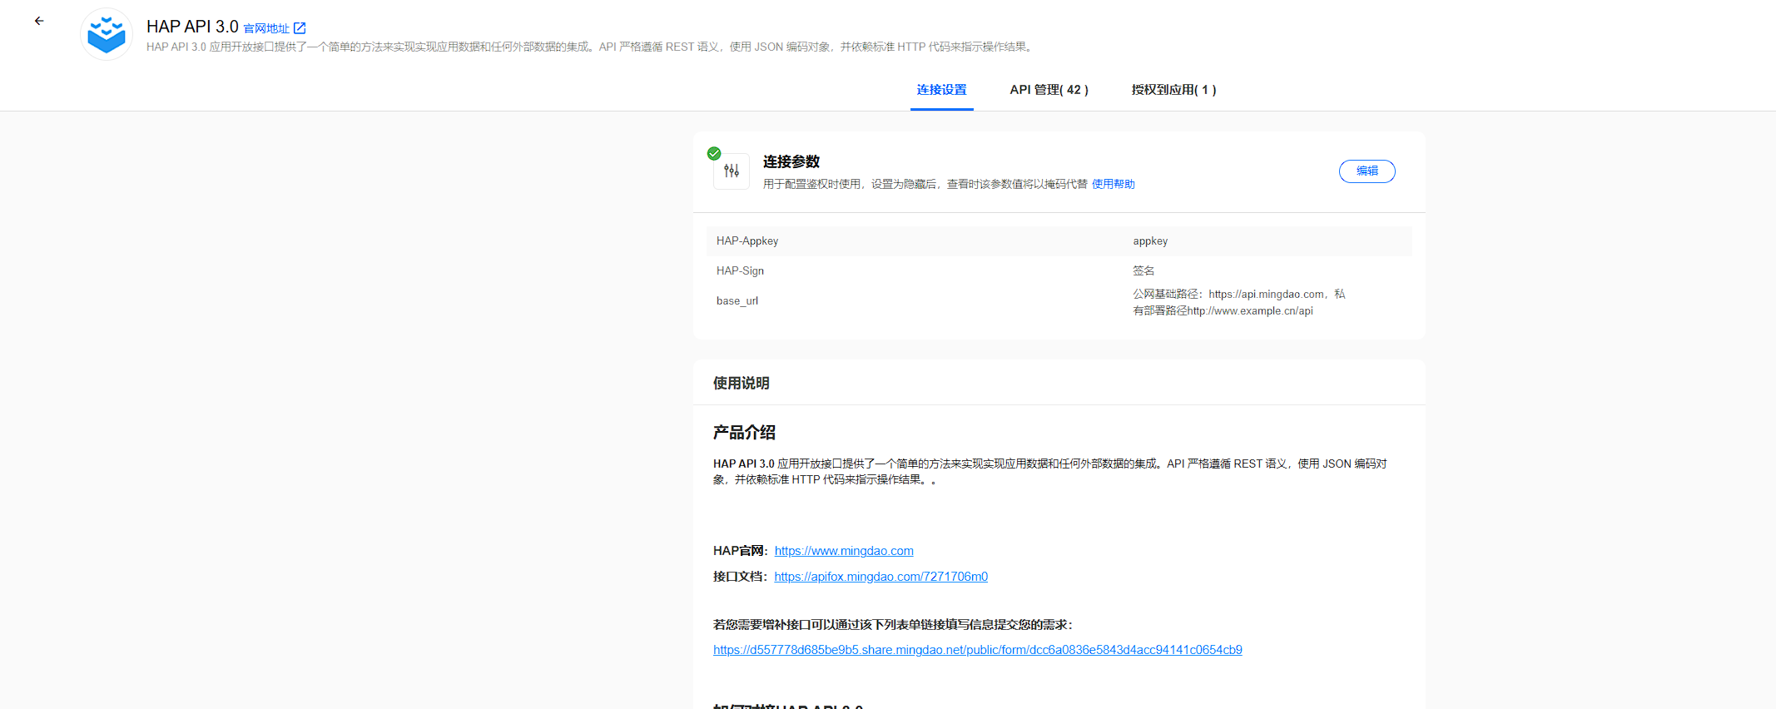This screenshot has height=709, width=1776.
Task: Click the green checkmark status icon
Action: pyautogui.click(x=714, y=153)
